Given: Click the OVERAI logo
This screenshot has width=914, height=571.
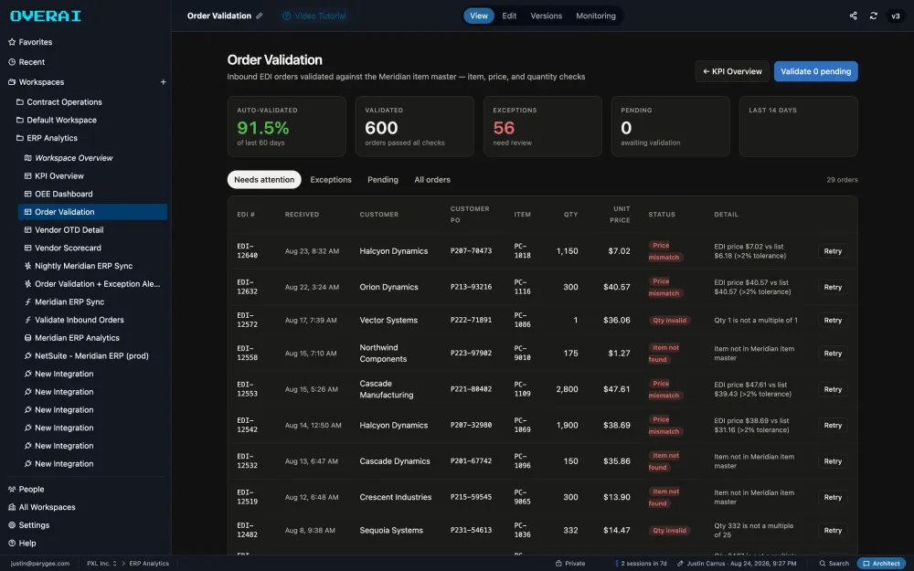Looking at the screenshot, I should point(46,16).
